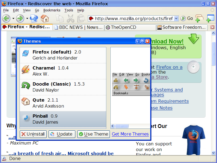Open the Forward history dropdown arrow
Image resolution: width=217 pixels, height=163 pixels.
27,18
